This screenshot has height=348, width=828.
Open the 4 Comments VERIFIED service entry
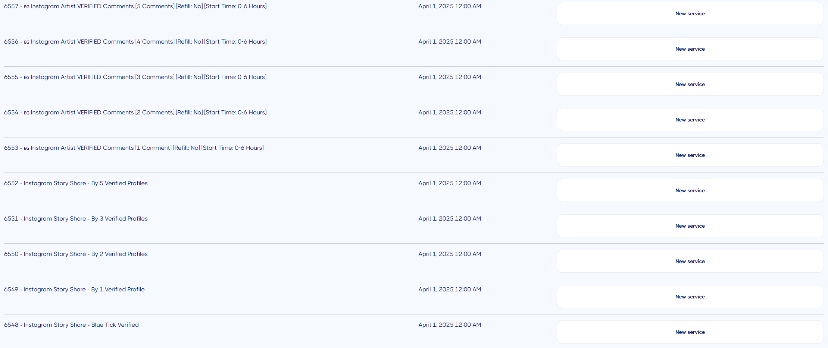tap(135, 42)
